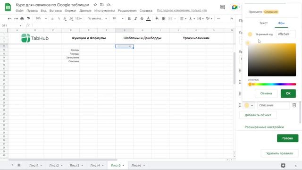This screenshot has width=302, height=170.
Task: Toggle Italic formatting
Action: click(x=135, y=18)
